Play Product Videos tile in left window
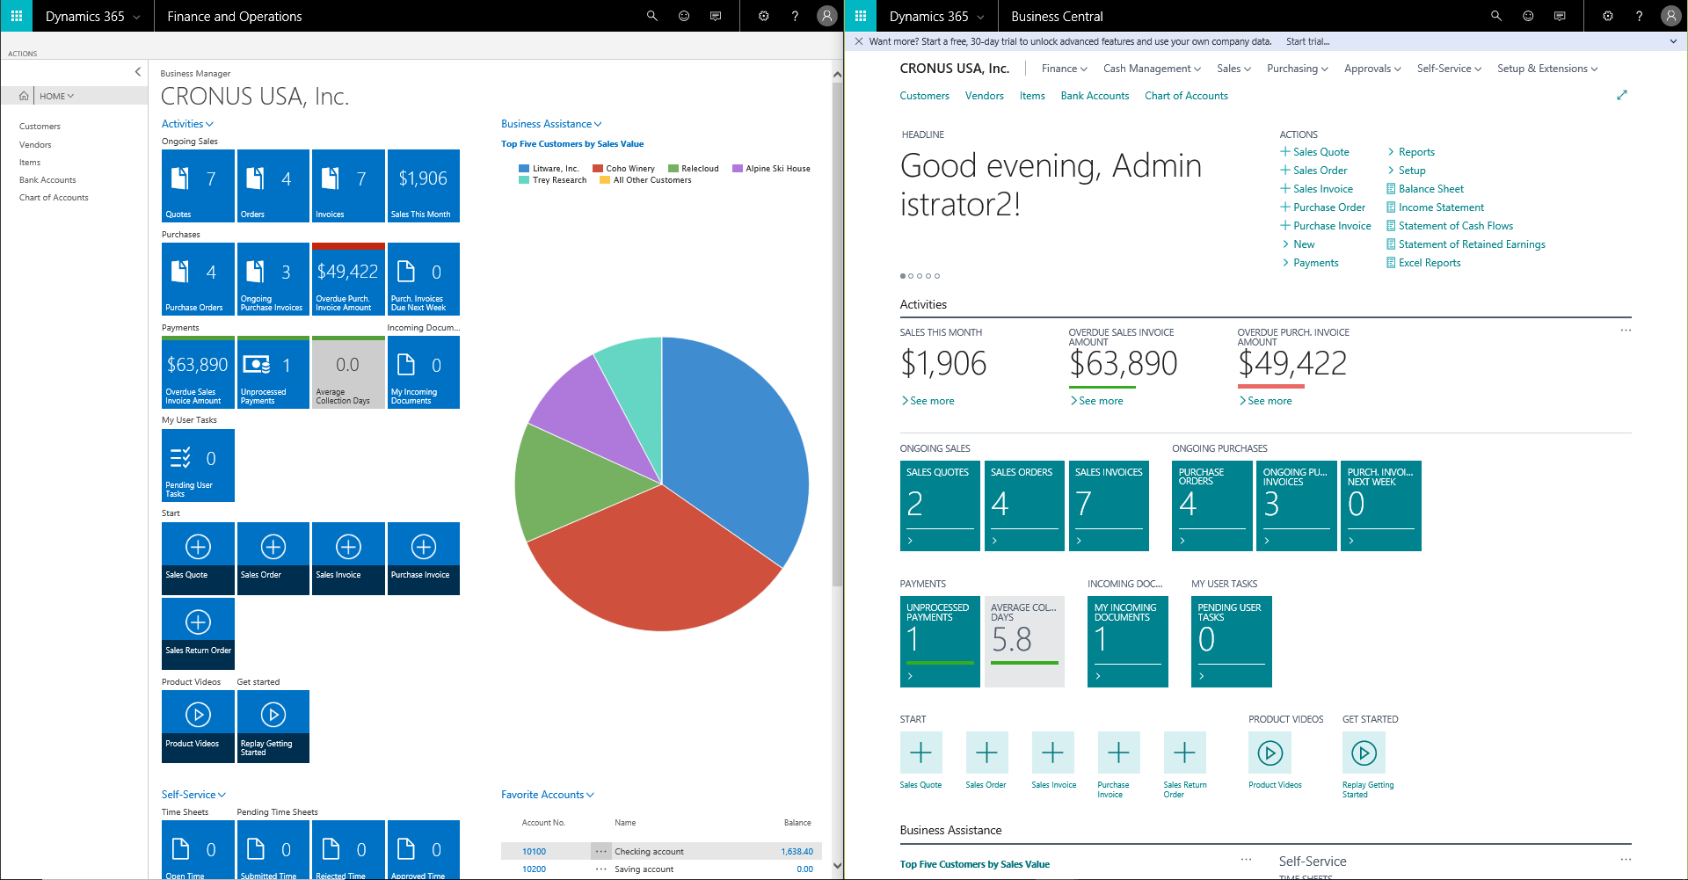This screenshot has height=880, width=1688. tap(198, 726)
